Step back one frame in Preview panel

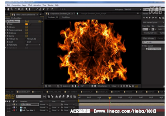(147, 18)
